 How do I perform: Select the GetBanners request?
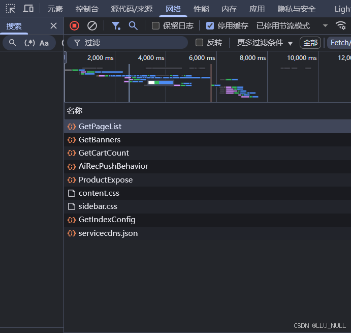[x=208, y=140]
